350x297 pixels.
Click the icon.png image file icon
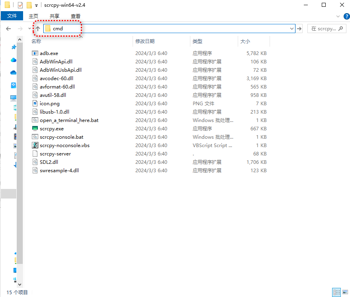(x=35, y=104)
